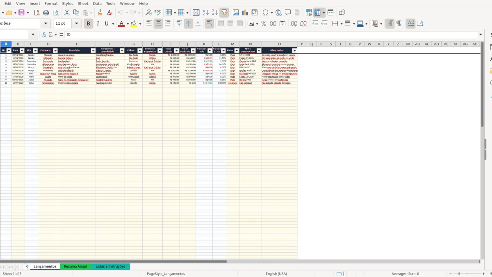
Task: Click the PageStyle_Lançamentos status field
Action: point(166,274)
